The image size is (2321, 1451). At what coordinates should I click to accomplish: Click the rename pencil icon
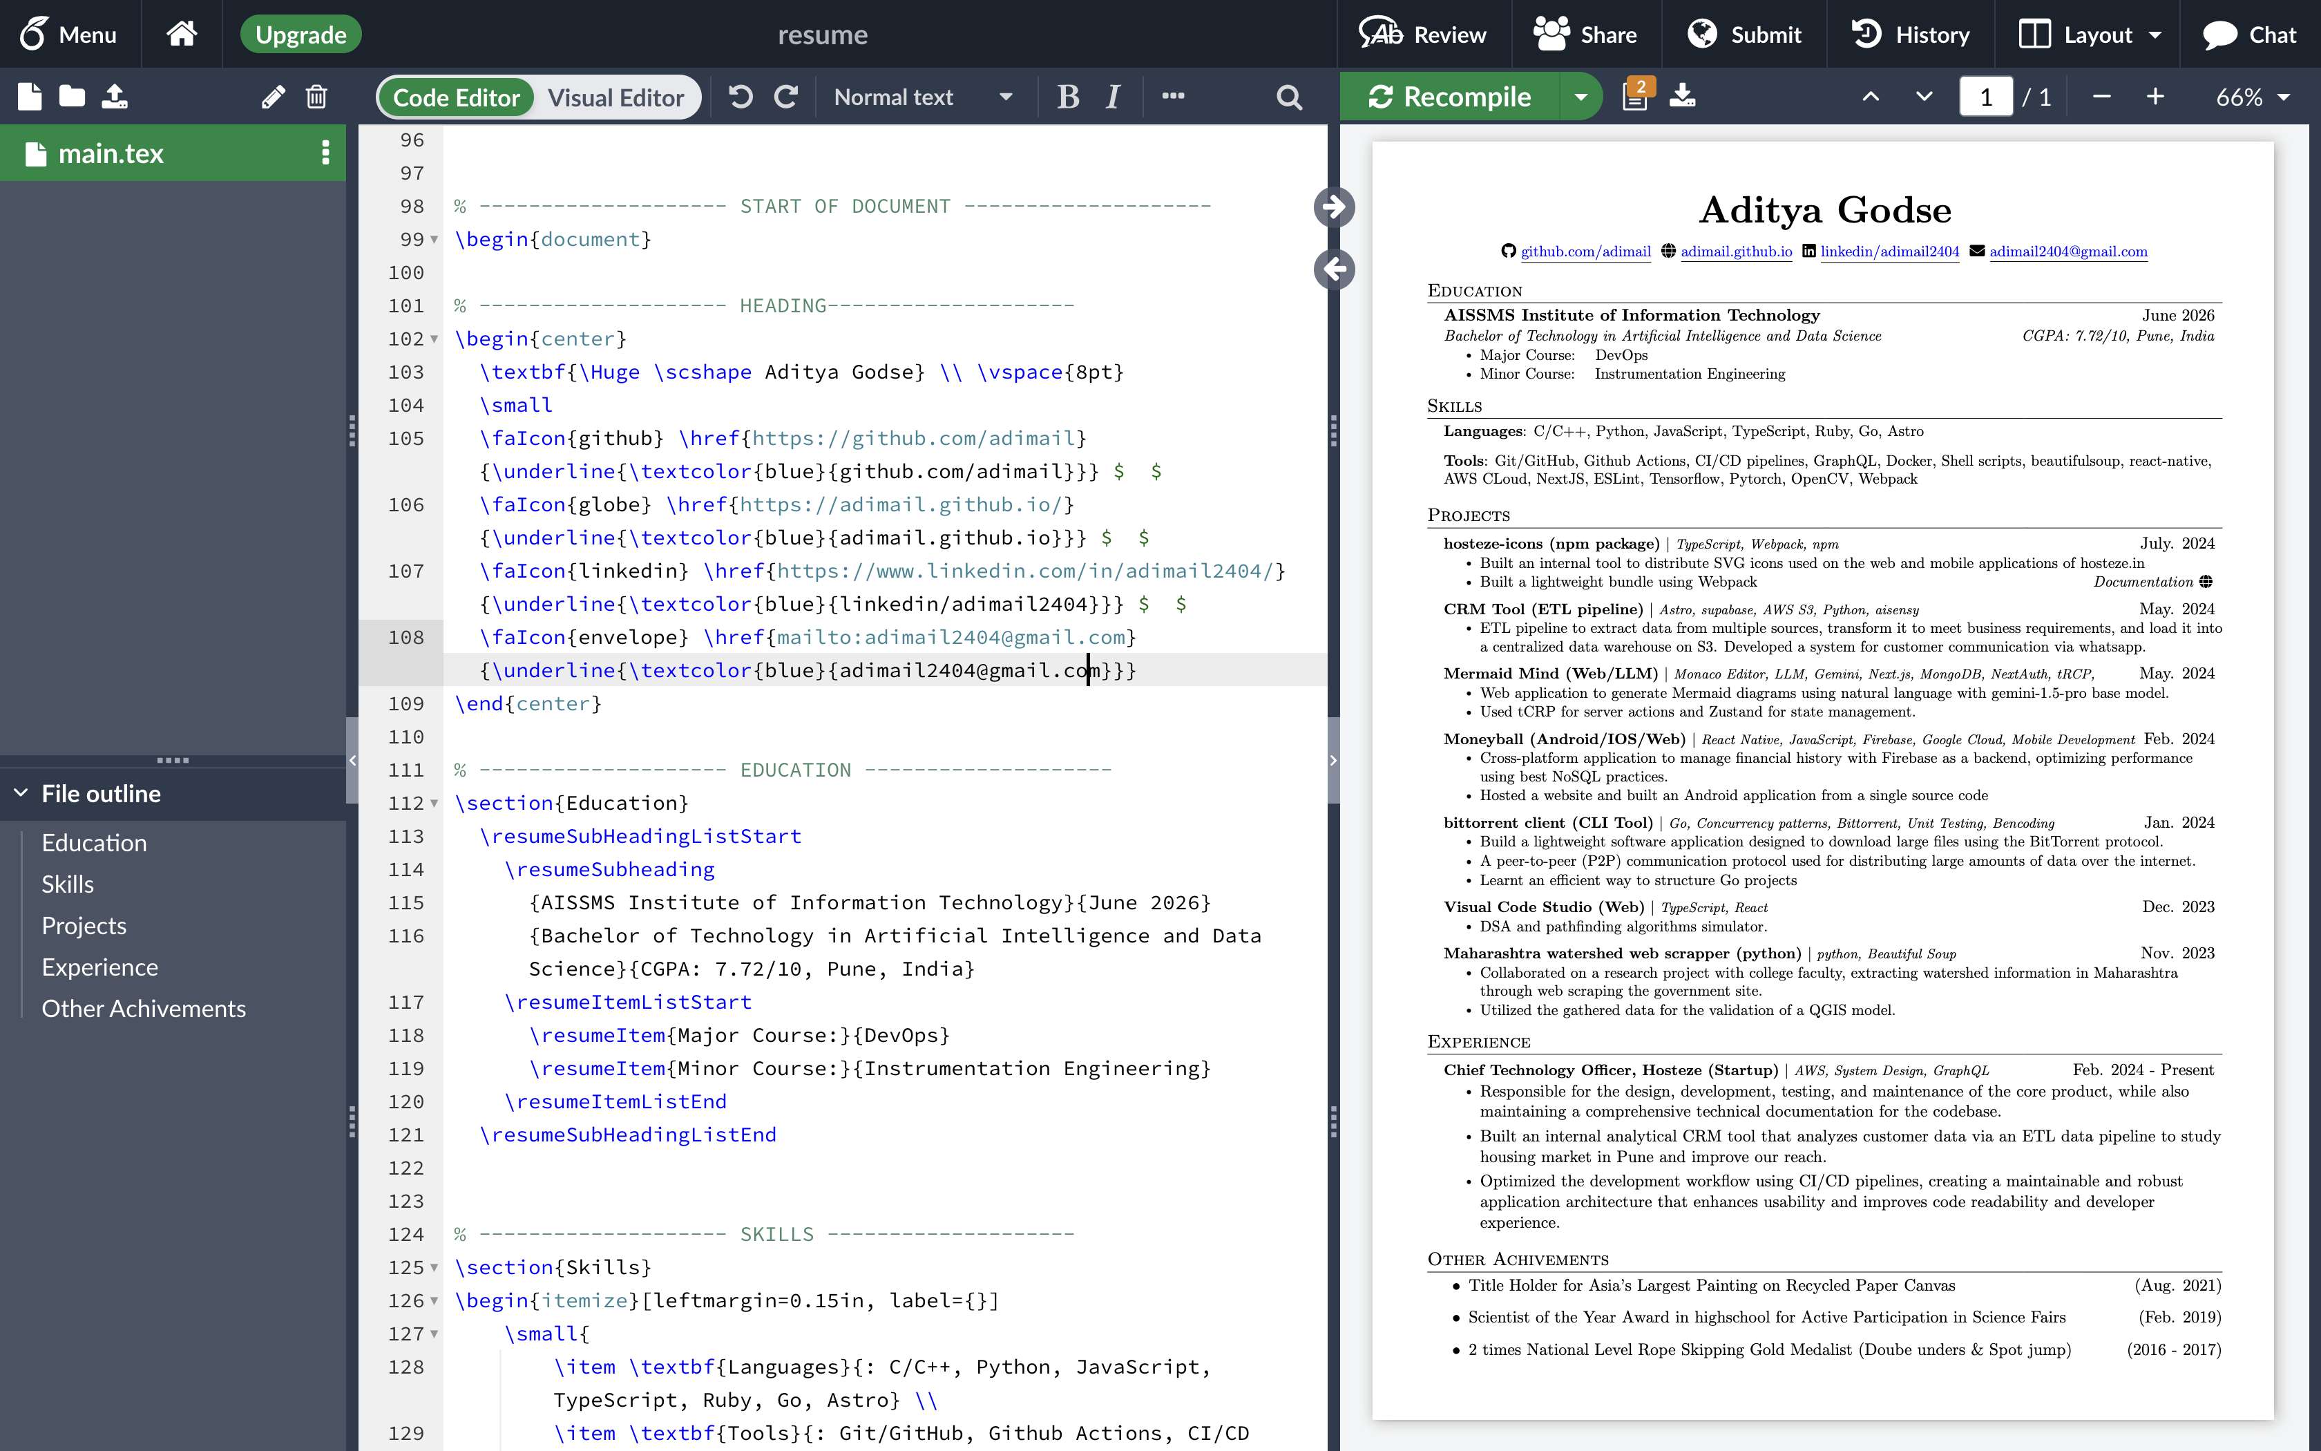coord(272,97)
